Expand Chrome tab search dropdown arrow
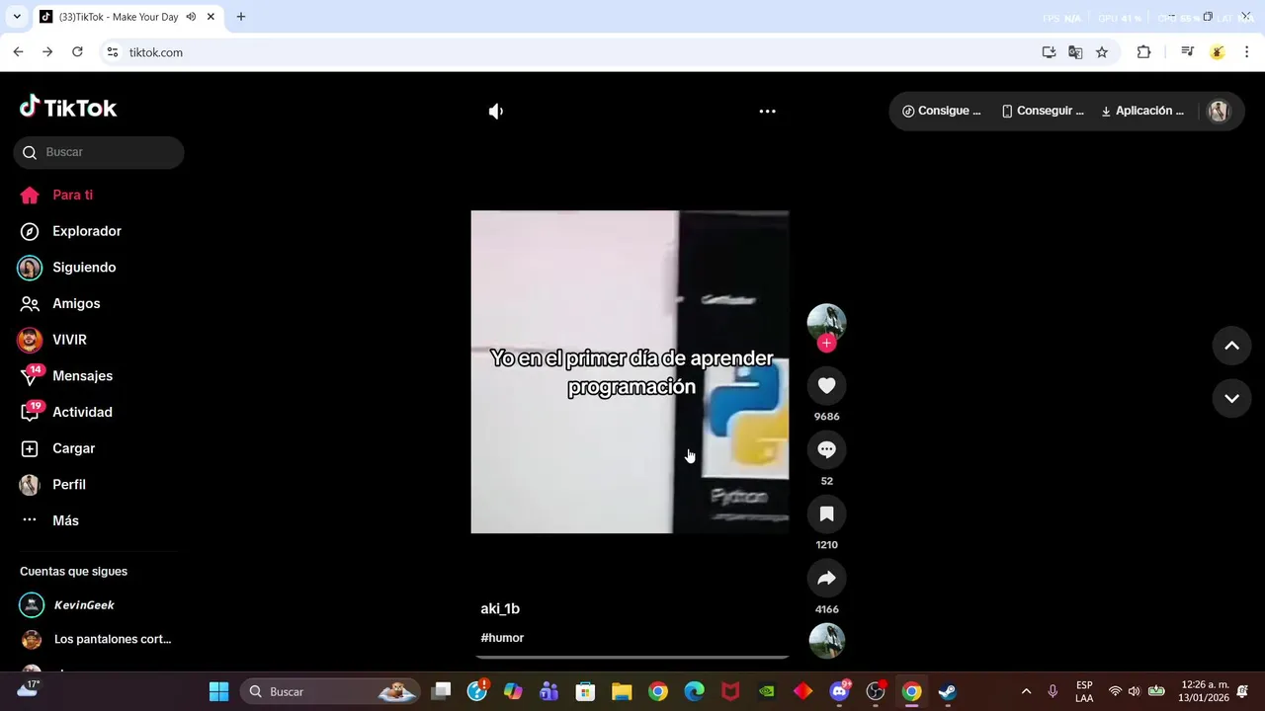This screenshot has width=1265, height=711. click(17, 17)
